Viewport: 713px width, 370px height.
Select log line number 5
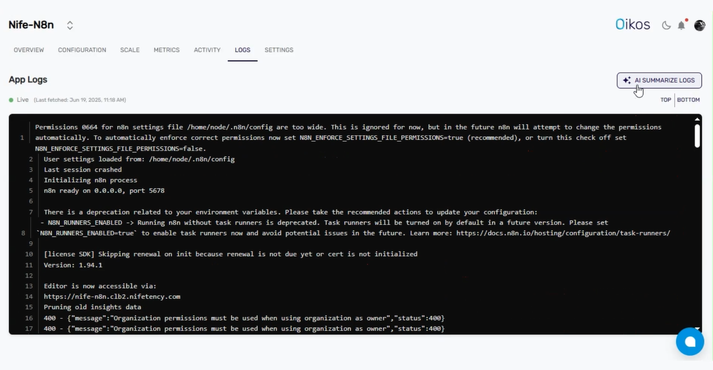click(30, 190)
